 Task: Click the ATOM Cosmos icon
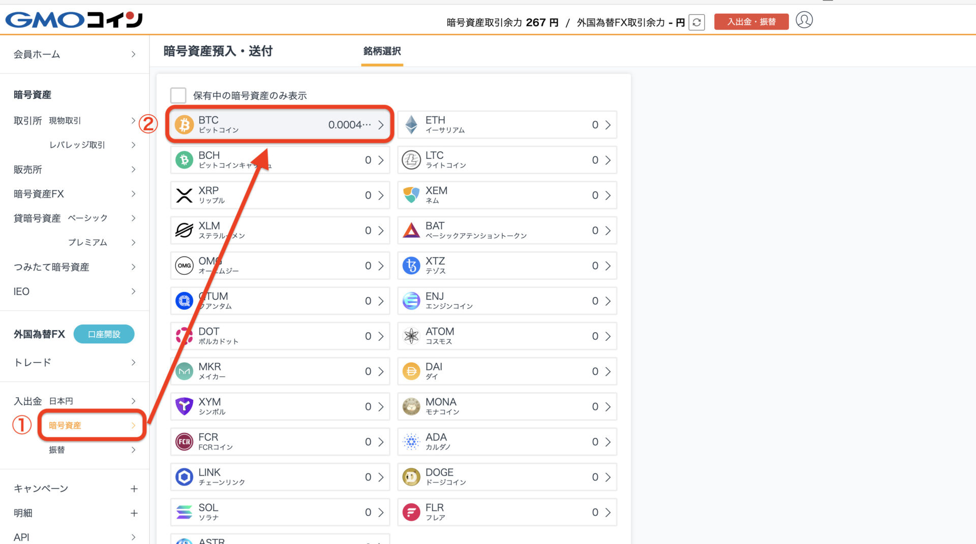[x=411, y=336]
